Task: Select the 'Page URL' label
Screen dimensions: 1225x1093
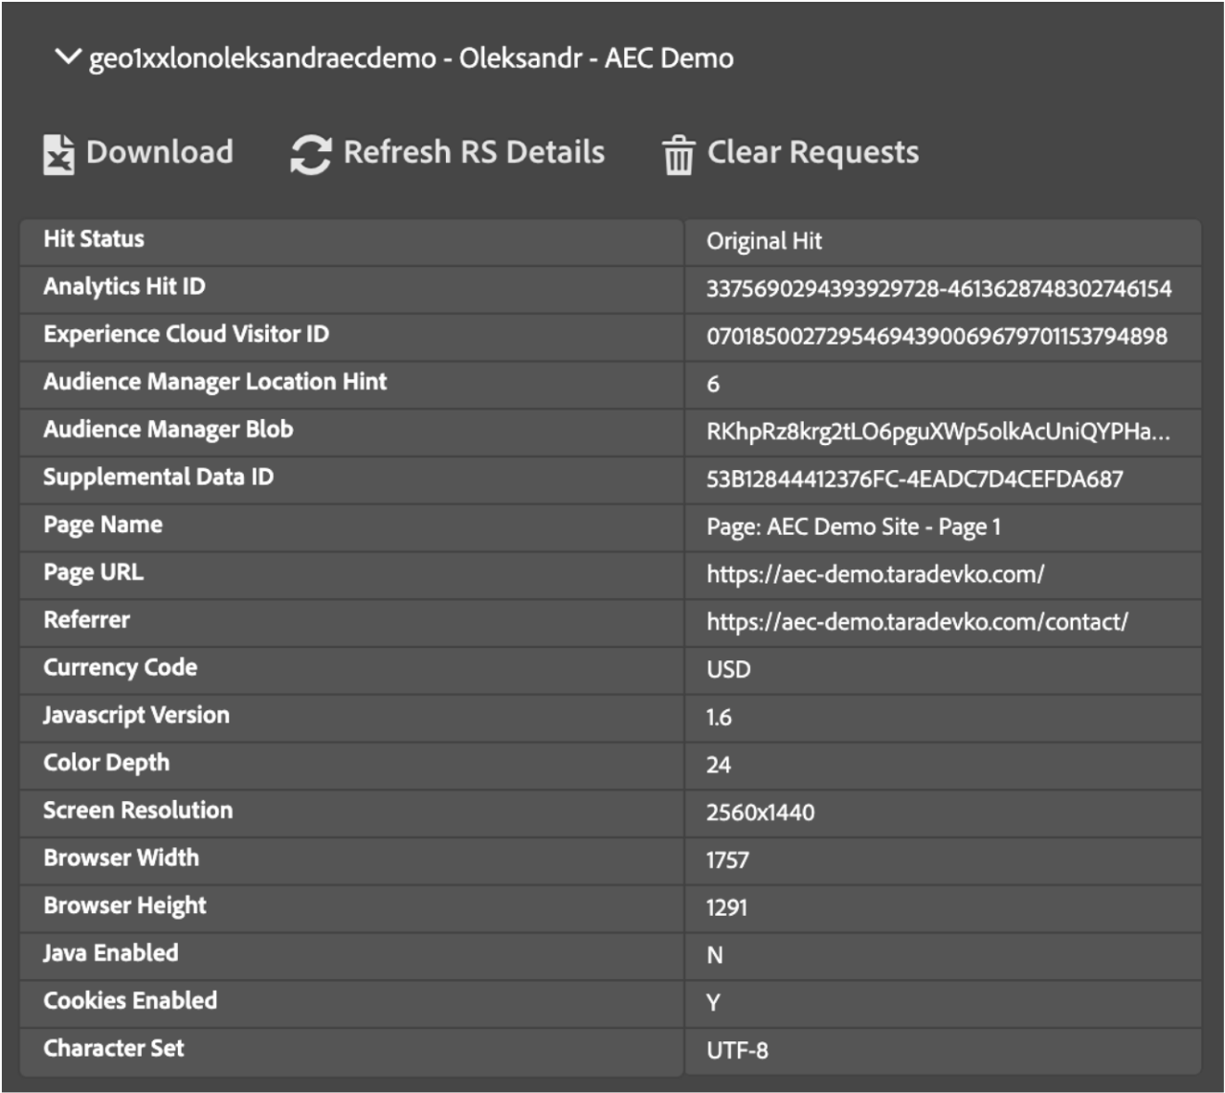Action: click(x=93, y=572)
